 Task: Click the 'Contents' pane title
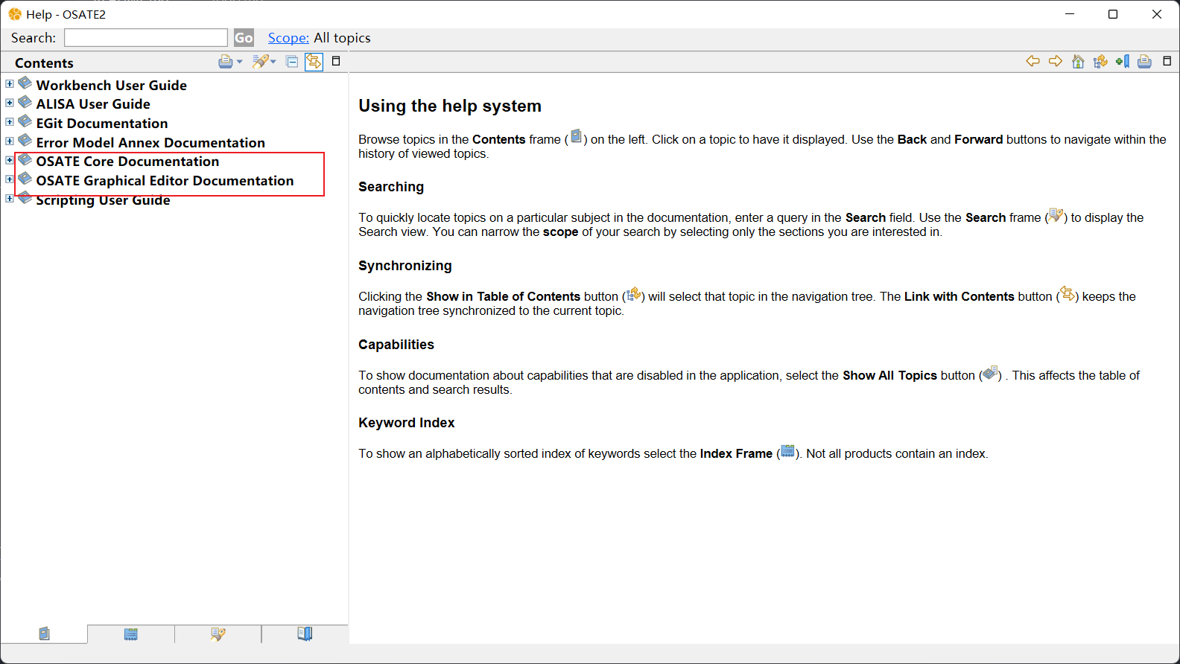44,63
